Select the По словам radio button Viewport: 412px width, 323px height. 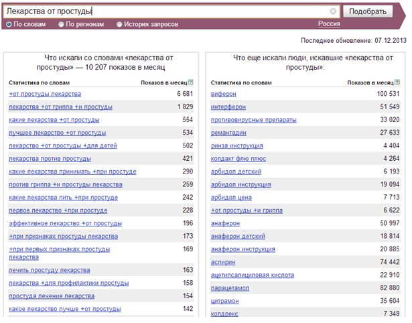point(9,24)
